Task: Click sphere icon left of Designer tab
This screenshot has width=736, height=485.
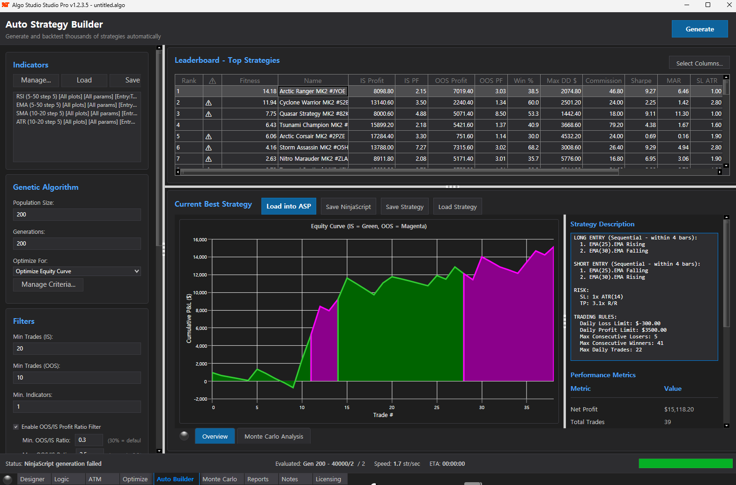Action: [7, 479]
